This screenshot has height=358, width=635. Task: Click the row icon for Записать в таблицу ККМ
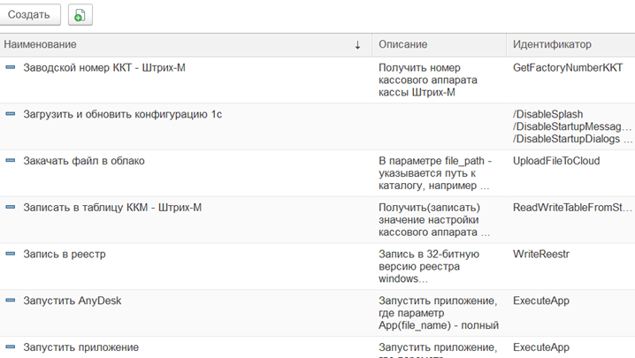click(x=11, y=208)
